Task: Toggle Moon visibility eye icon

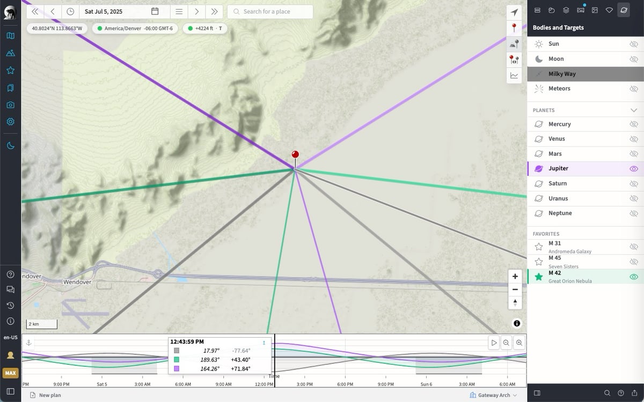Action: [633, 59]
